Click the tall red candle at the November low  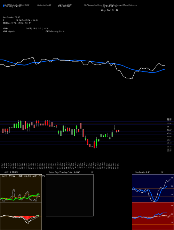pos(94,145)
